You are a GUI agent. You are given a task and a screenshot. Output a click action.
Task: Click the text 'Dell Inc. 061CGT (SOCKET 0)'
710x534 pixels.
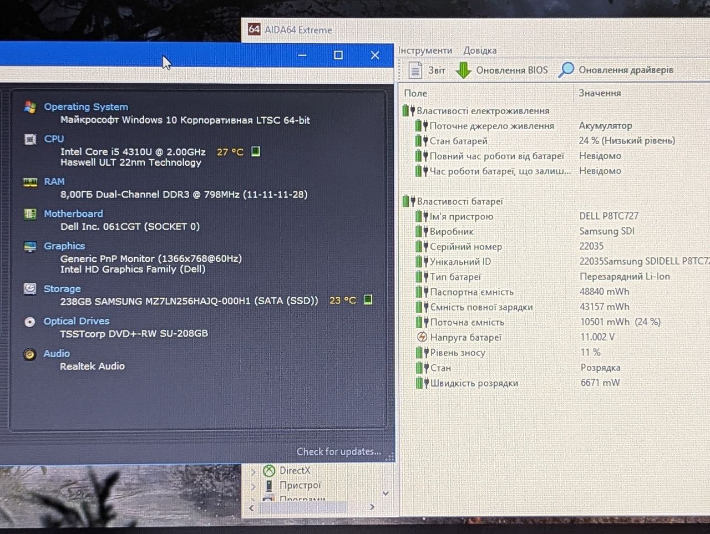click(x=130, y=227)
